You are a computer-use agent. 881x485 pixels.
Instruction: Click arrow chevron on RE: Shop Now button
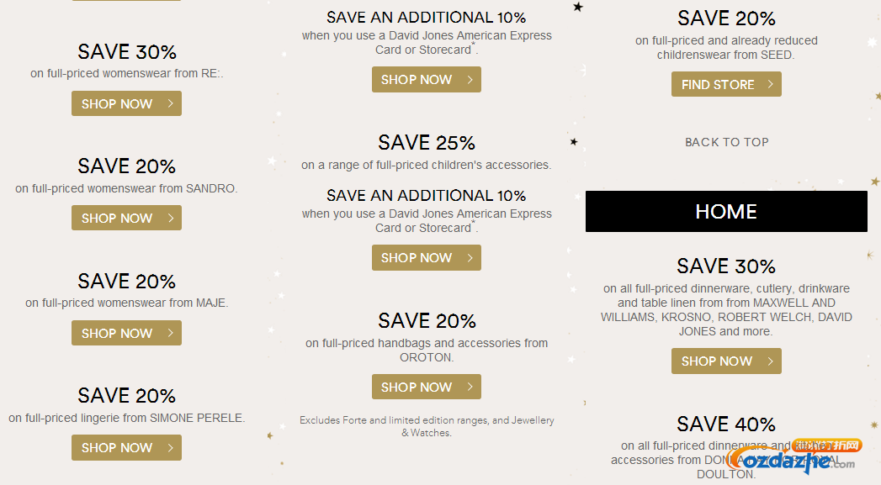click(x=170, y=103)
